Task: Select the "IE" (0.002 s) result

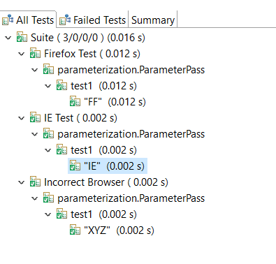Action: click(108, 166)
